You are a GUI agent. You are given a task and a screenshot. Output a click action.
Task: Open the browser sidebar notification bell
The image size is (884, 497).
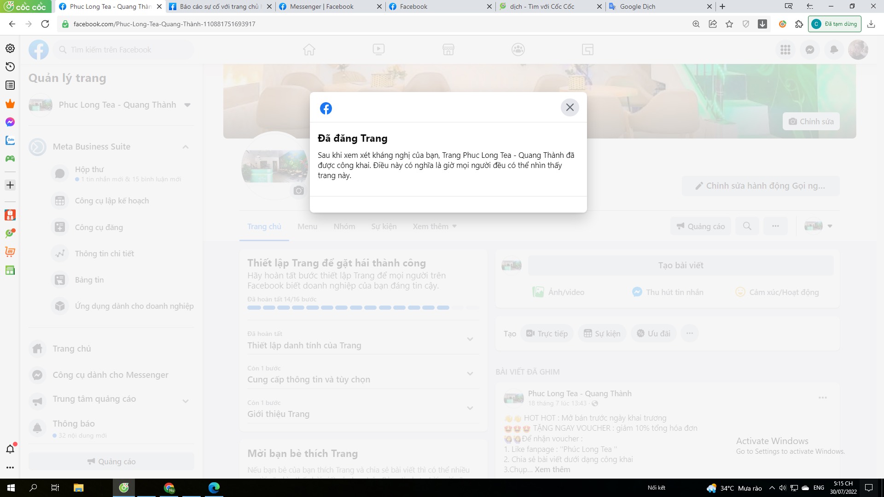tap(10, 449)
